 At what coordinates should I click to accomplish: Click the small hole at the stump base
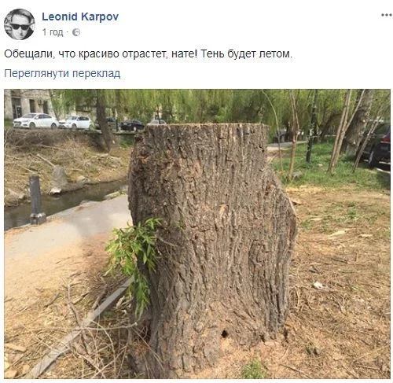(x=225, y=333)
